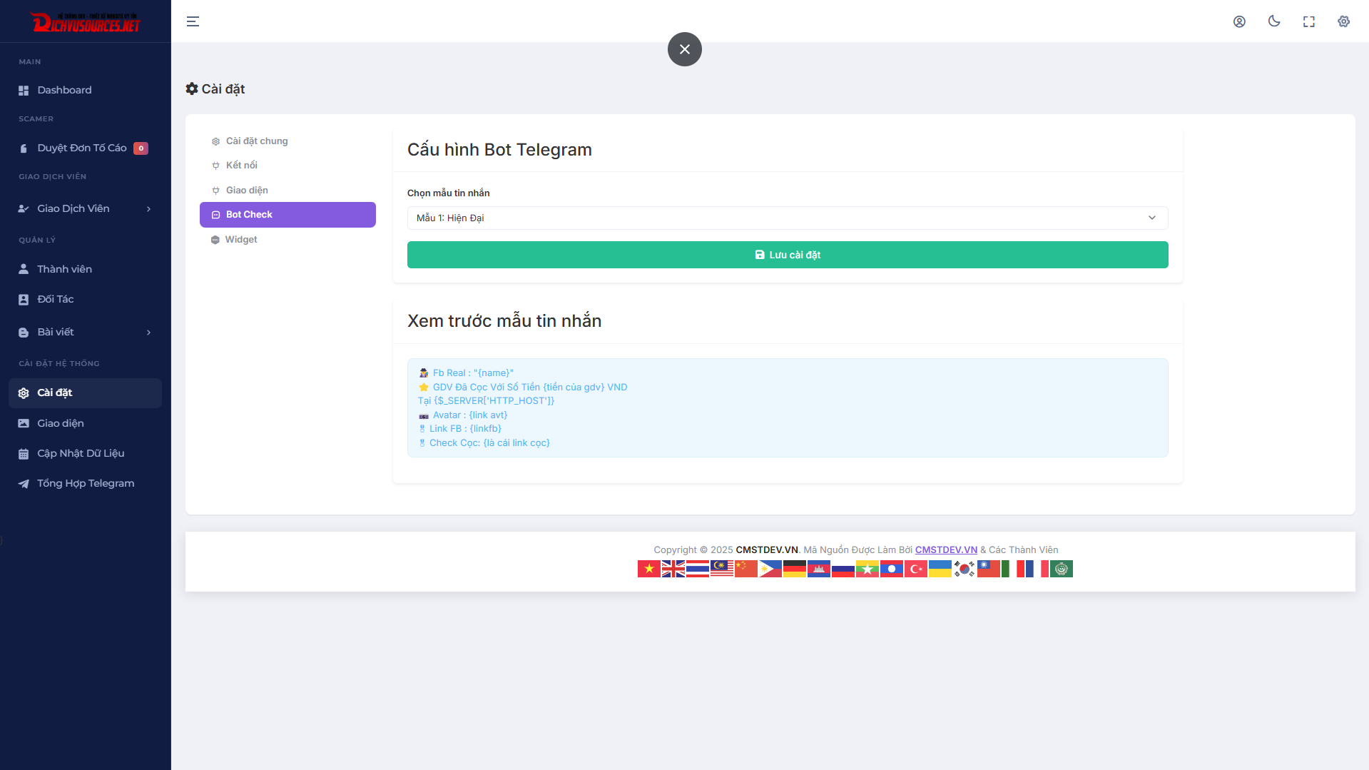Viewport: 1369px width, 770px height.
Task: Open the Chọn mẫu tin nhắn dropdown
Action: tap(787, 218)
